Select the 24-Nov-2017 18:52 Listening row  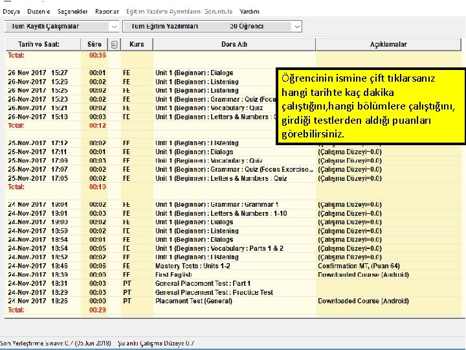[x=234, y=257]
